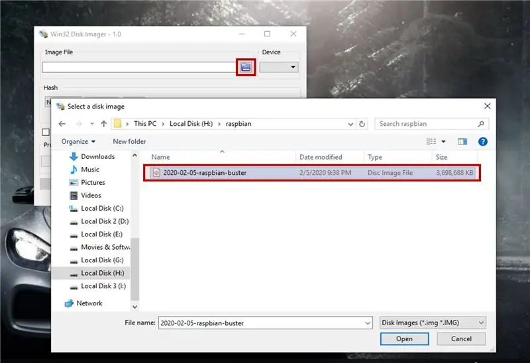
Task: Minimize the Win32 Disk Imager window
Action: [x=242, y=34]
